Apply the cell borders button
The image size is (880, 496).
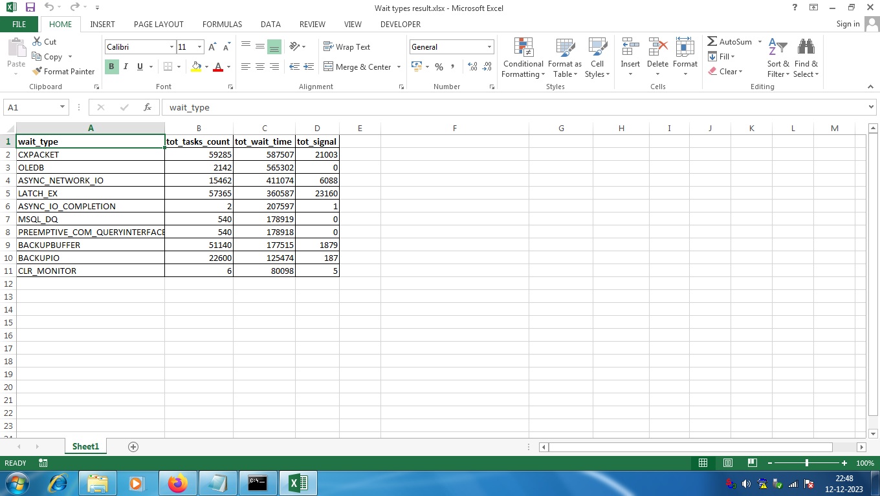coord(168,67)
